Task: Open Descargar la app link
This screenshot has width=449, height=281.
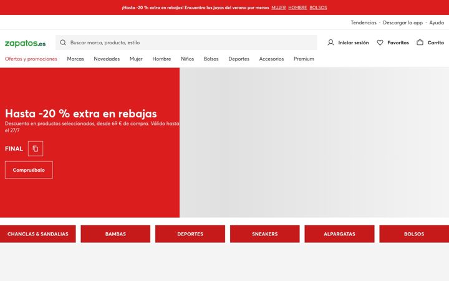Action: coord(403,22)
